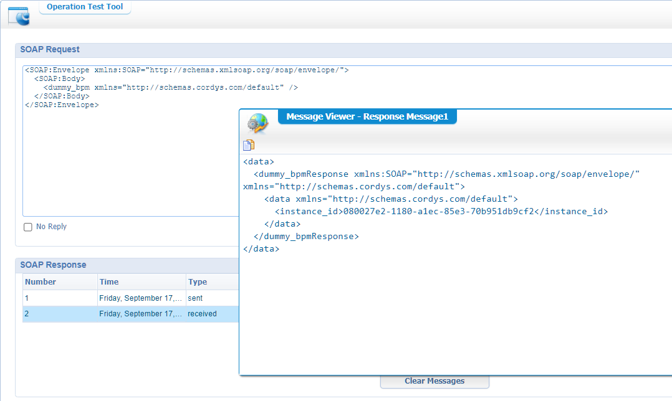This screenshot has width=672, height=401.
Task: Click inside the SOAP Request editing area
Action: coord(125,156)
